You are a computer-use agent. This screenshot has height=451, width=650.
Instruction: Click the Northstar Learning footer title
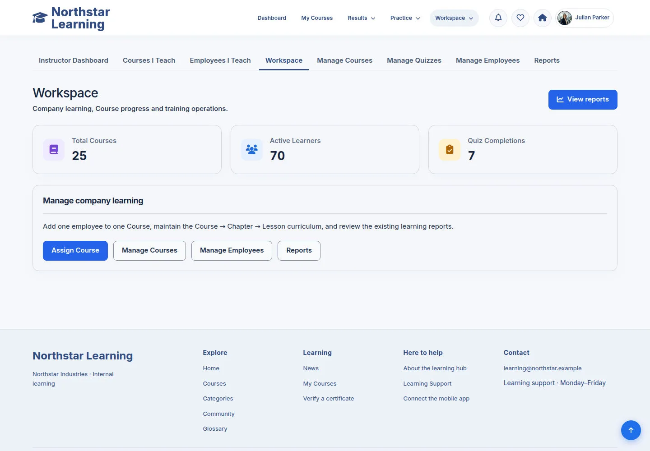(83, 356)
